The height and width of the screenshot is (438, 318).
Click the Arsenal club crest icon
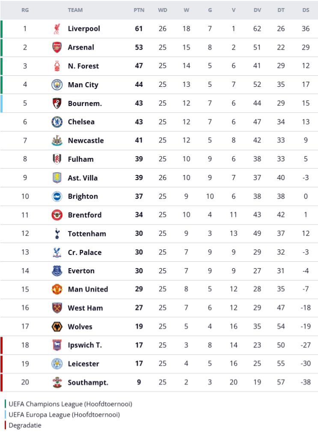click(57, 47)
